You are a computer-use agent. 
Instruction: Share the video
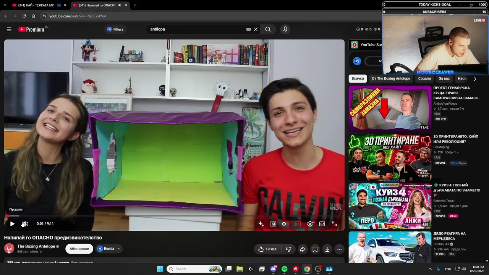tap(303, 249)
